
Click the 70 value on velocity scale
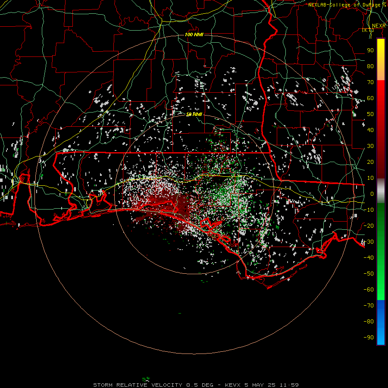click(370, 82)
